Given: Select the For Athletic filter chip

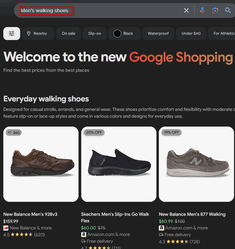Looking at the screenshot, I should pyautogui.click(x=223, y=34).
